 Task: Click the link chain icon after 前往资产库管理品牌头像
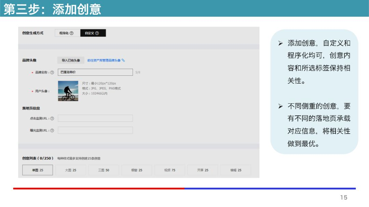coord(124,61)
